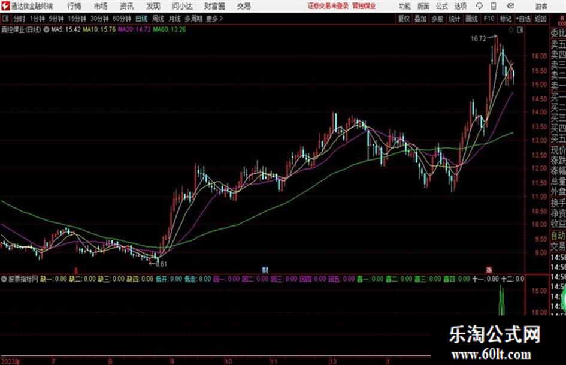The height and width of the screenshot is (365, 566).
Task: Open the 市场 menu
Action: [x=101, y=6]
